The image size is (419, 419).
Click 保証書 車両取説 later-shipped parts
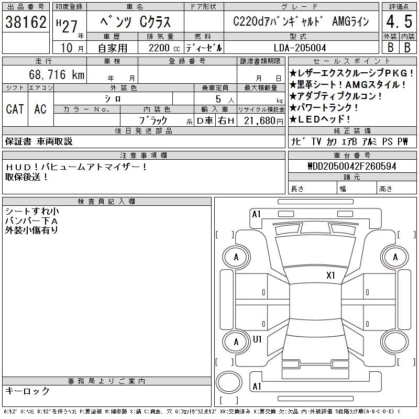click(x=39, y=141)
